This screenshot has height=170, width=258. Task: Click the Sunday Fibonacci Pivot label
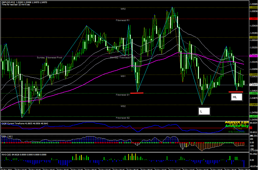pyautogui.click(x=50, y=58)
